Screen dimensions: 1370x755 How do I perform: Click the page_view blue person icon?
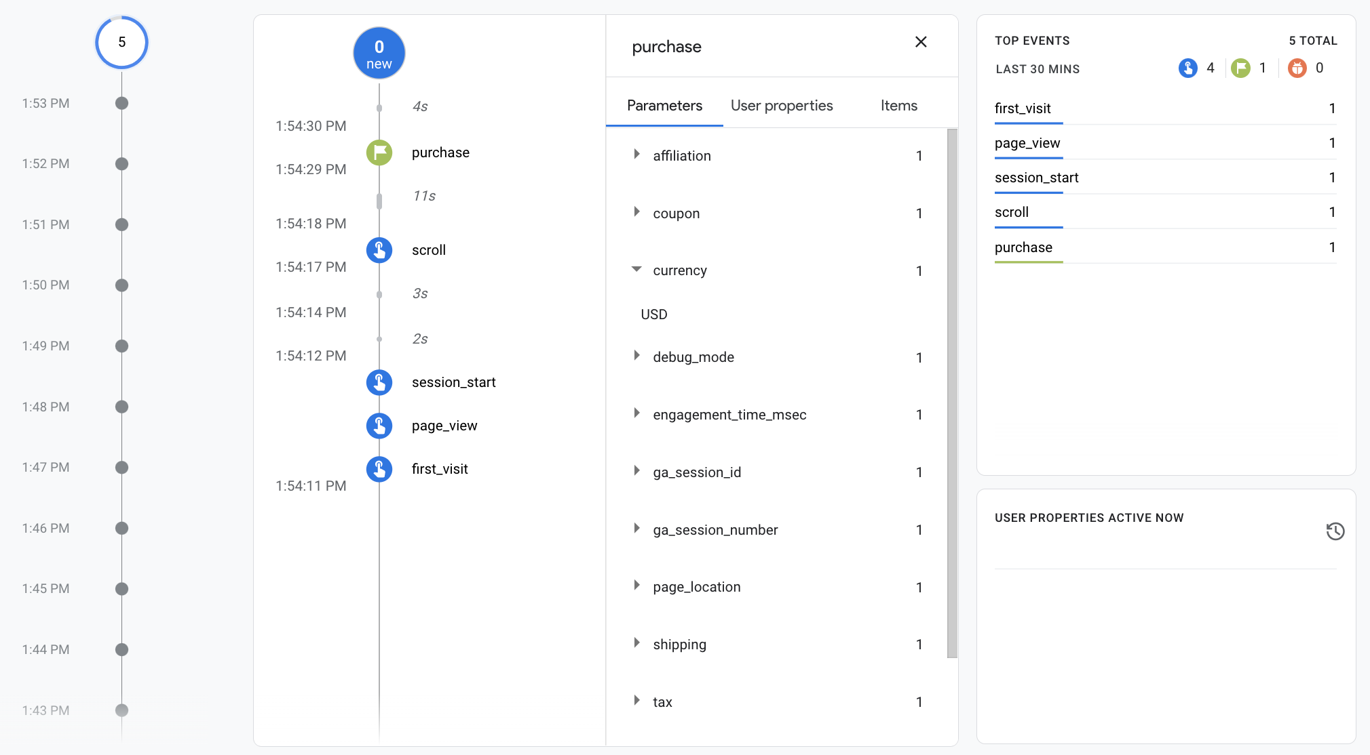point(380,425)
